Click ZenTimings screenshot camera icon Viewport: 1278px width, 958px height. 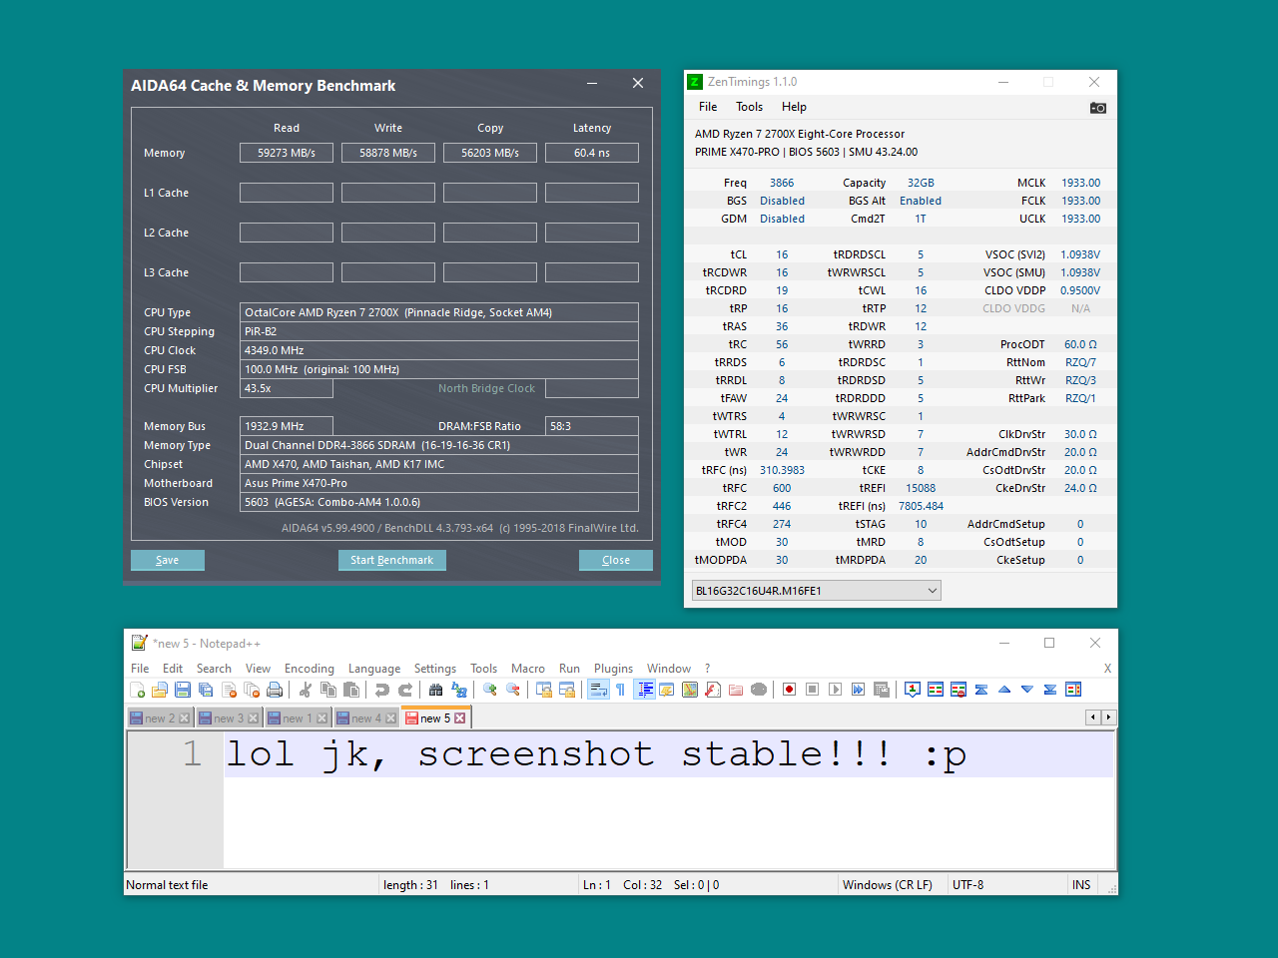click(x=1098, y=108)
